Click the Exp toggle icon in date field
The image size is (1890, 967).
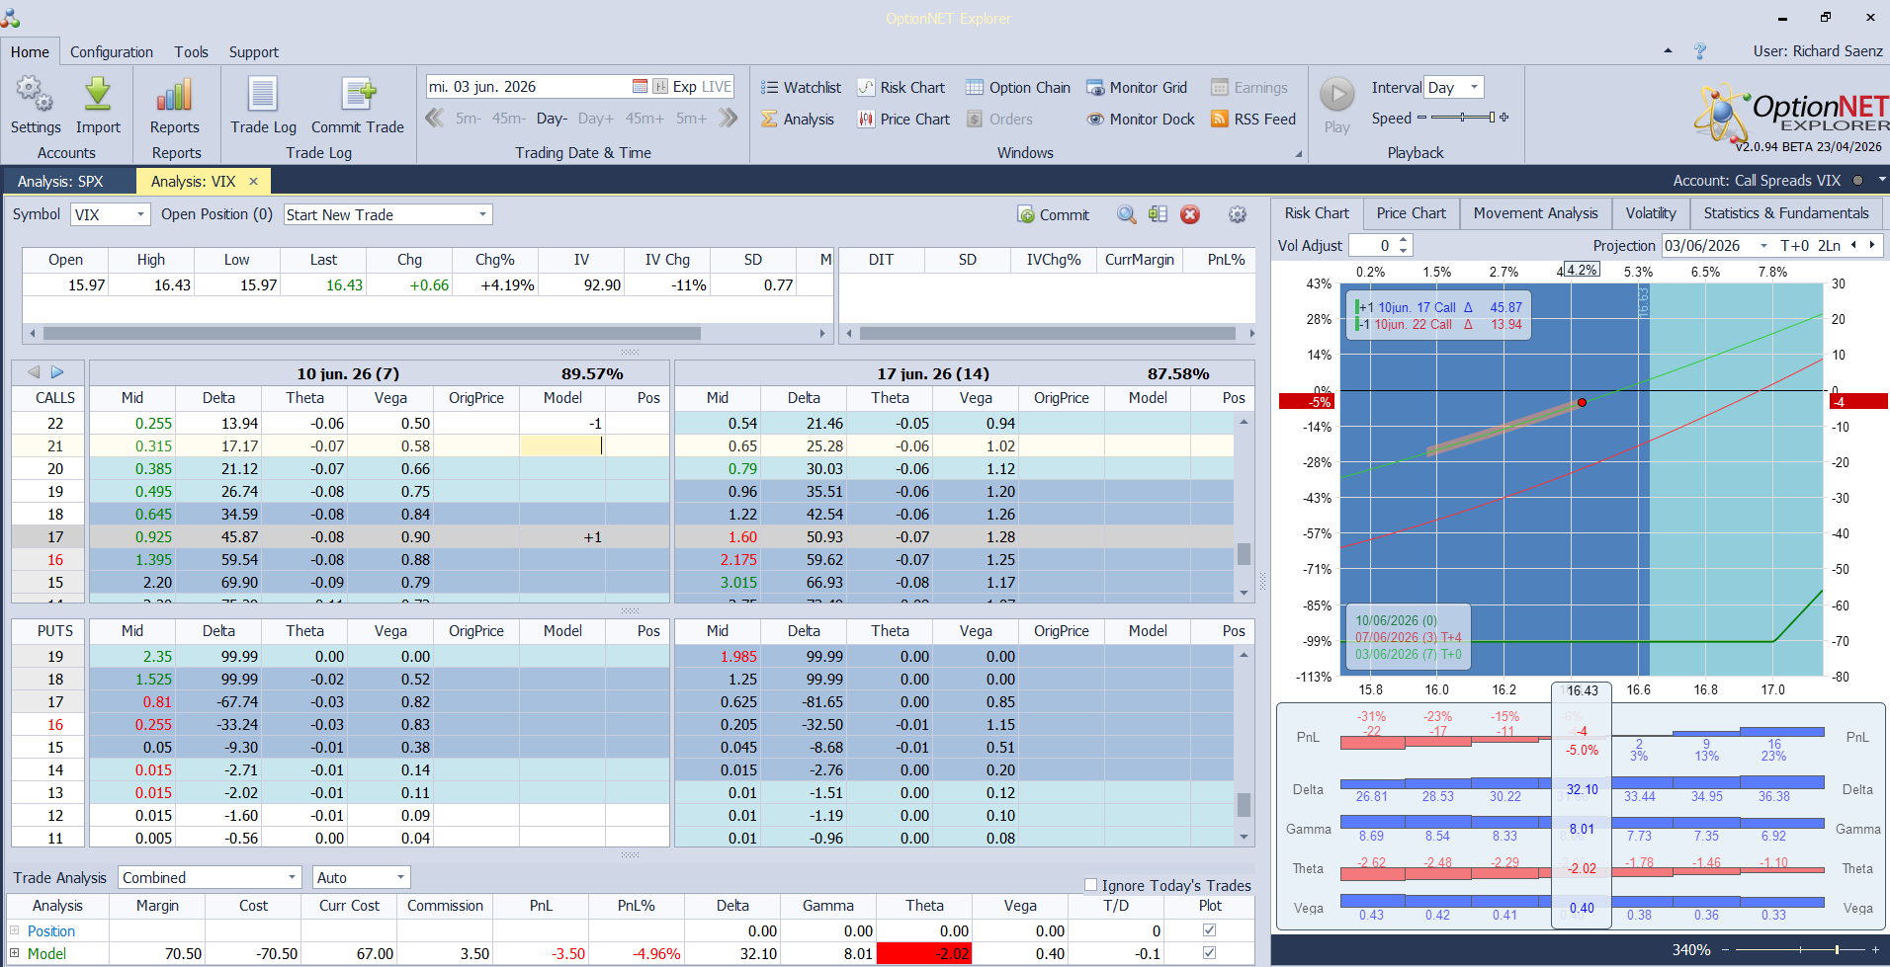tap(660, 87)
